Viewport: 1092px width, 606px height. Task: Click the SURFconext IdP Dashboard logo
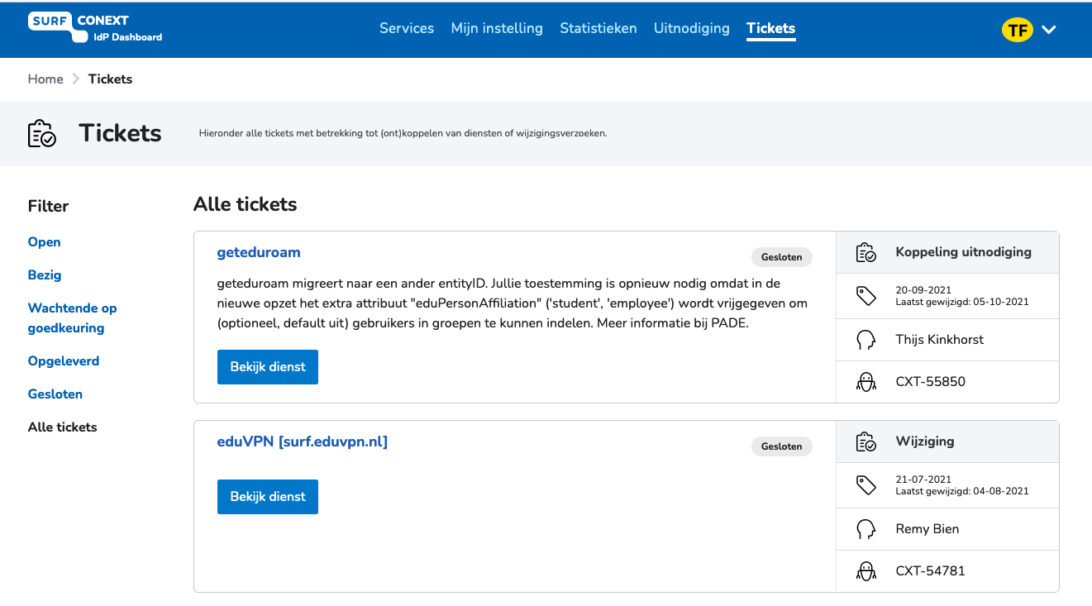pos(95,28)
